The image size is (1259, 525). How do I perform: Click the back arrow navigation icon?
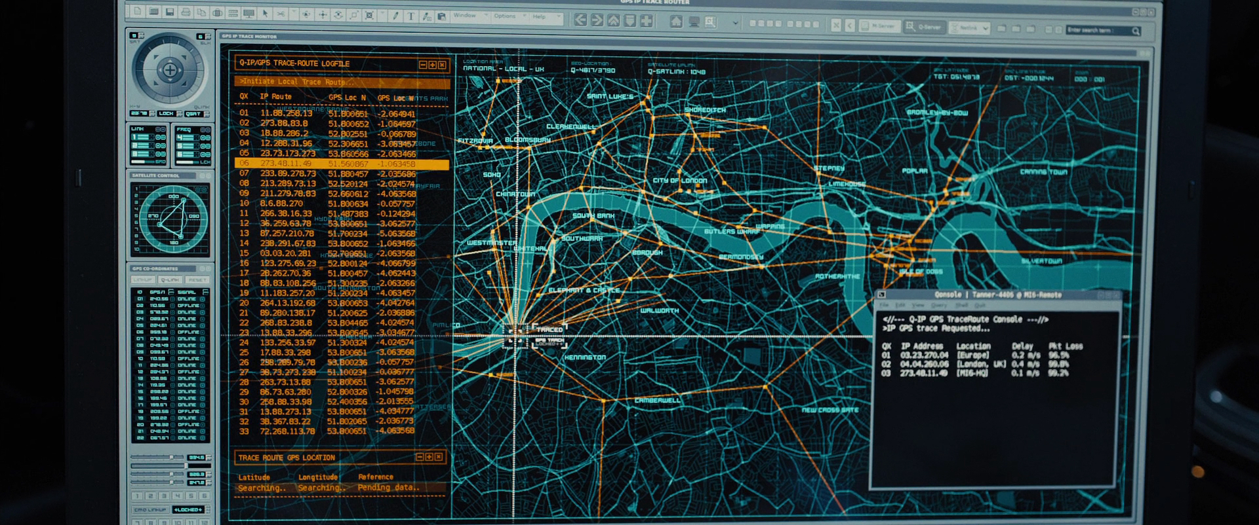point(581,20)
